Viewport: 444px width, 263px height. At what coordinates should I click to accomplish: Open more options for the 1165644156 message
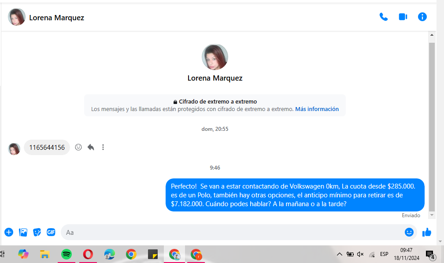[103, 147]
